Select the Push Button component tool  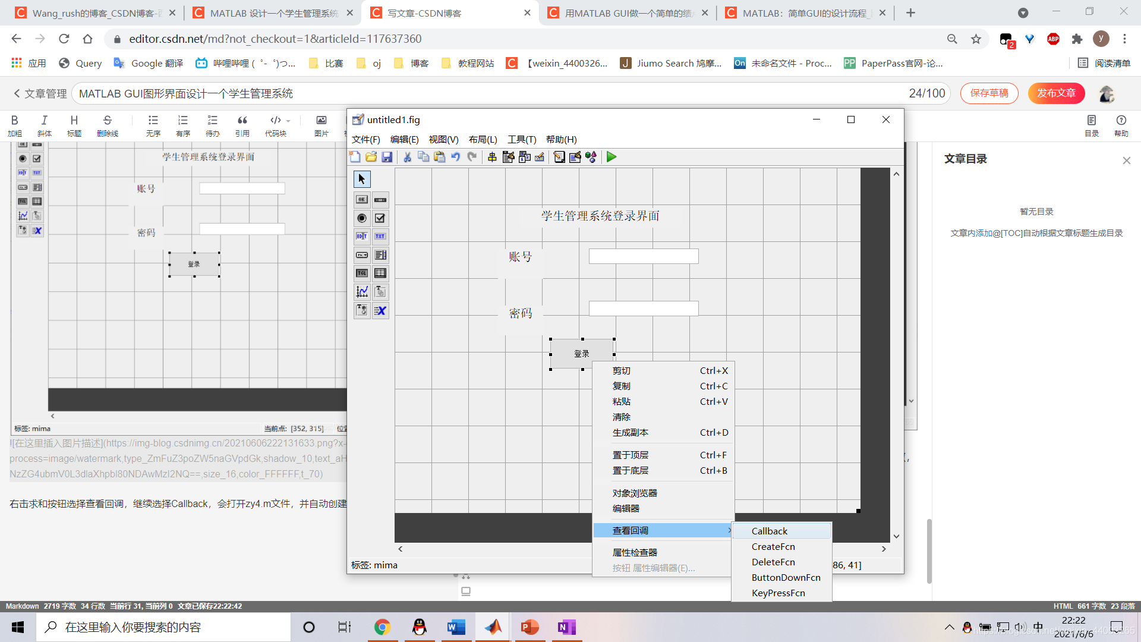pos(361,200)
